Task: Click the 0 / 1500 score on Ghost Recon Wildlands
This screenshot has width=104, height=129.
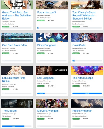Action: click(86, 27)
